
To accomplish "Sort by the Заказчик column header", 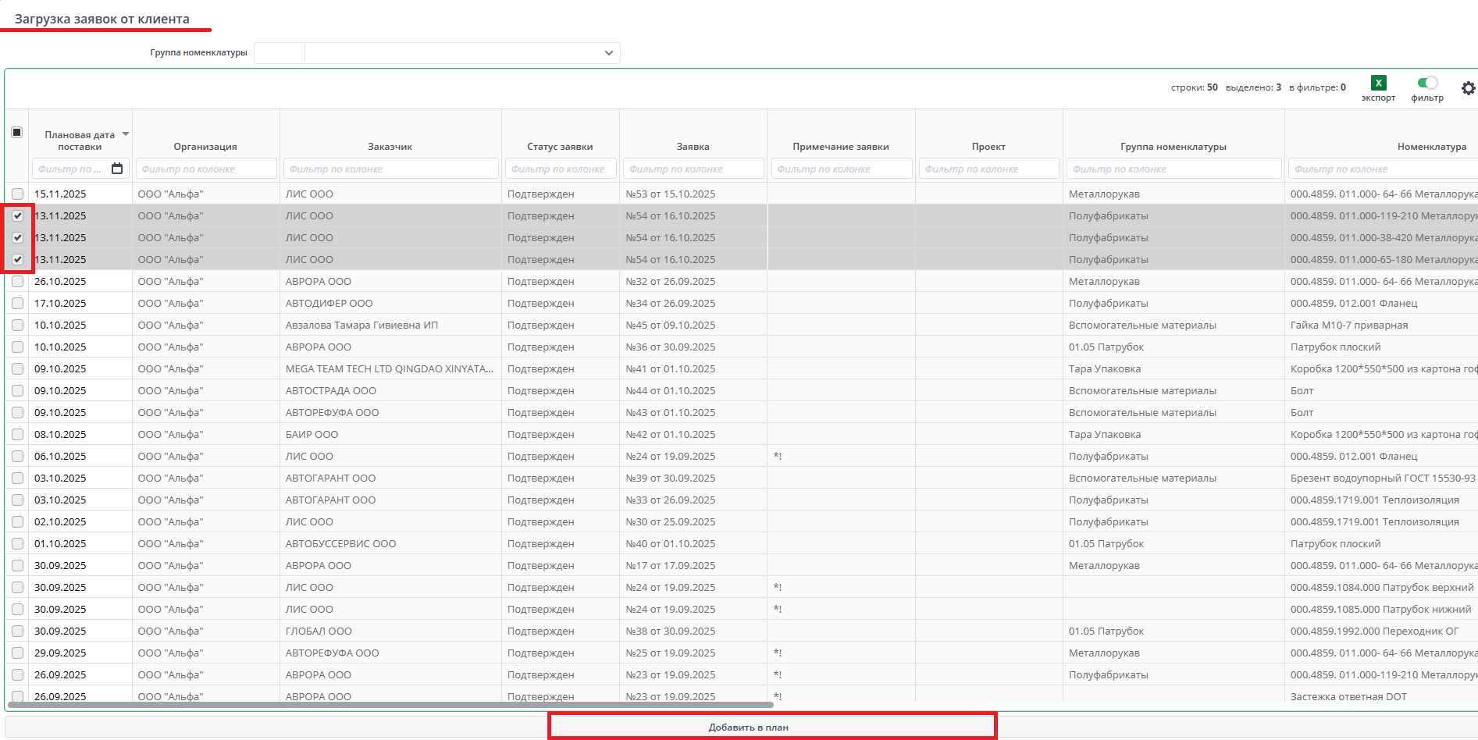I will (390, 147).
